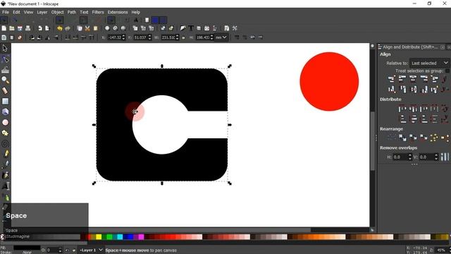The width and height of the screenshot is (451, 254).
Task: Open the Relative to dropdown
Action: click(429, 63)
